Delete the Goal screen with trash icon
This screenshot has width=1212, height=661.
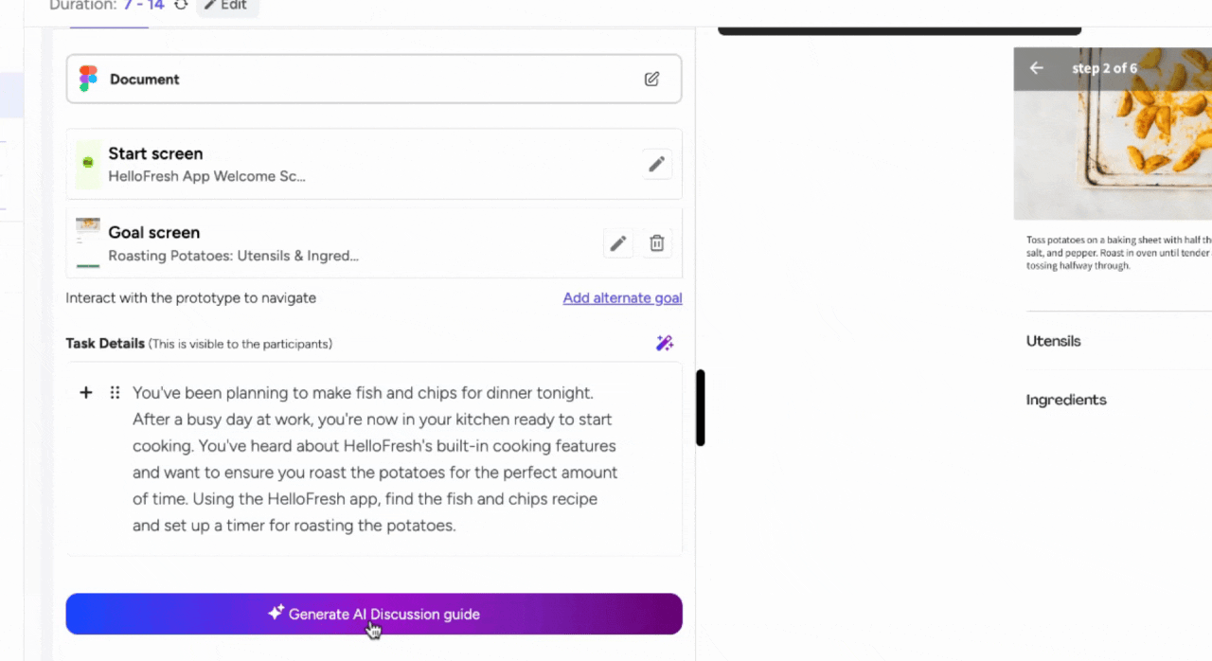pos(656,243)
